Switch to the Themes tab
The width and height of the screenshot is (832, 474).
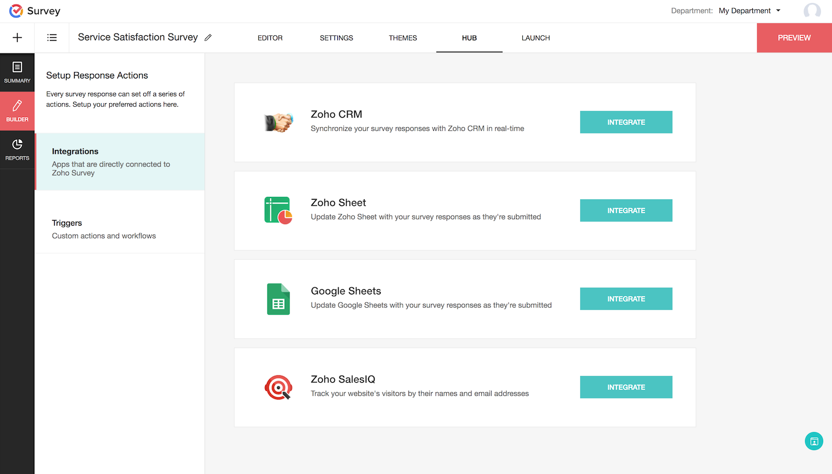(403, 38)
